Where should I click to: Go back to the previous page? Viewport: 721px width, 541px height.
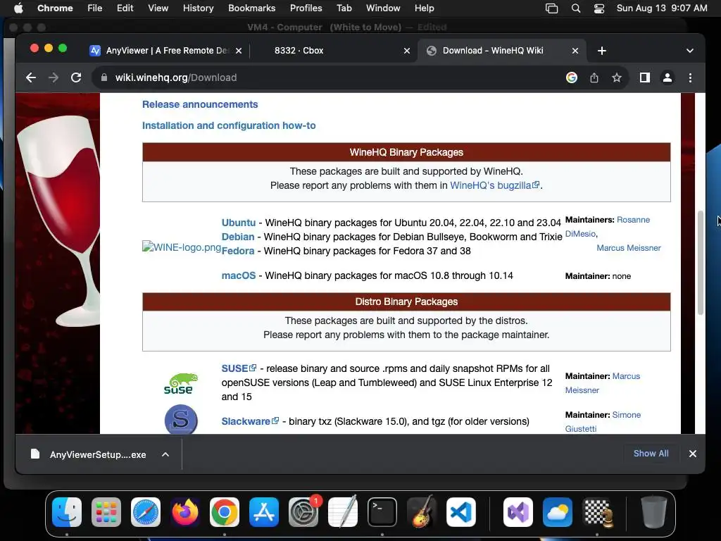(x=31, y=77)
